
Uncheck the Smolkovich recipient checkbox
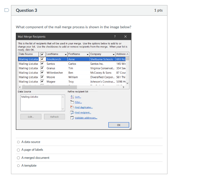click(x=42, y=59)
